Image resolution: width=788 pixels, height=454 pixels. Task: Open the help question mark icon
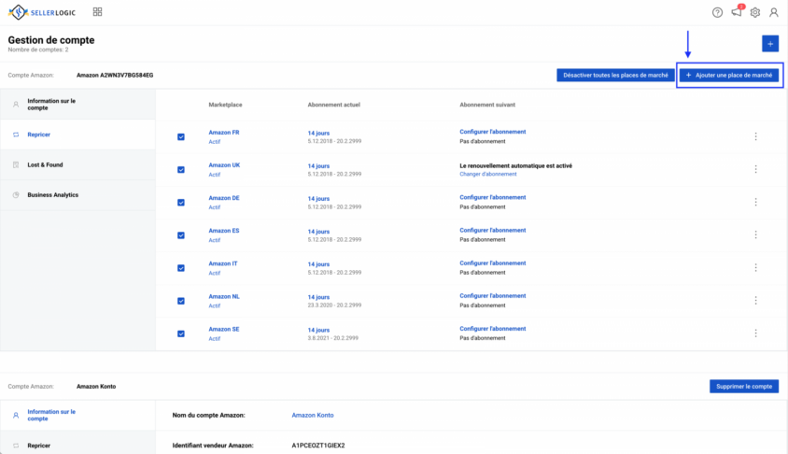coord(717,12)
